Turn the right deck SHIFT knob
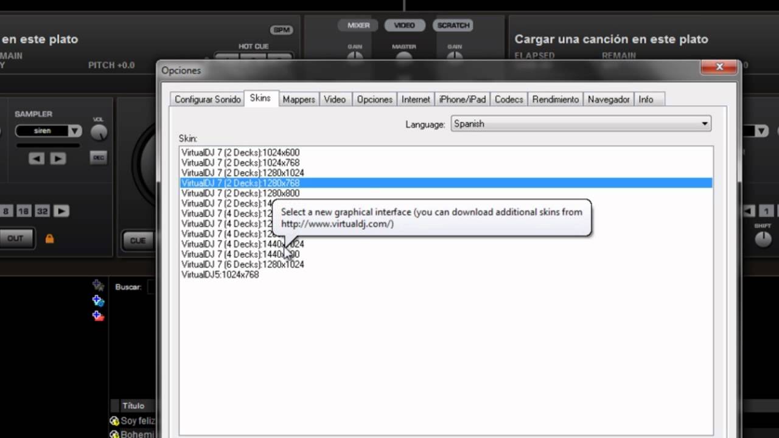Viewport: 779px width, 438px height. click(763, 239)
